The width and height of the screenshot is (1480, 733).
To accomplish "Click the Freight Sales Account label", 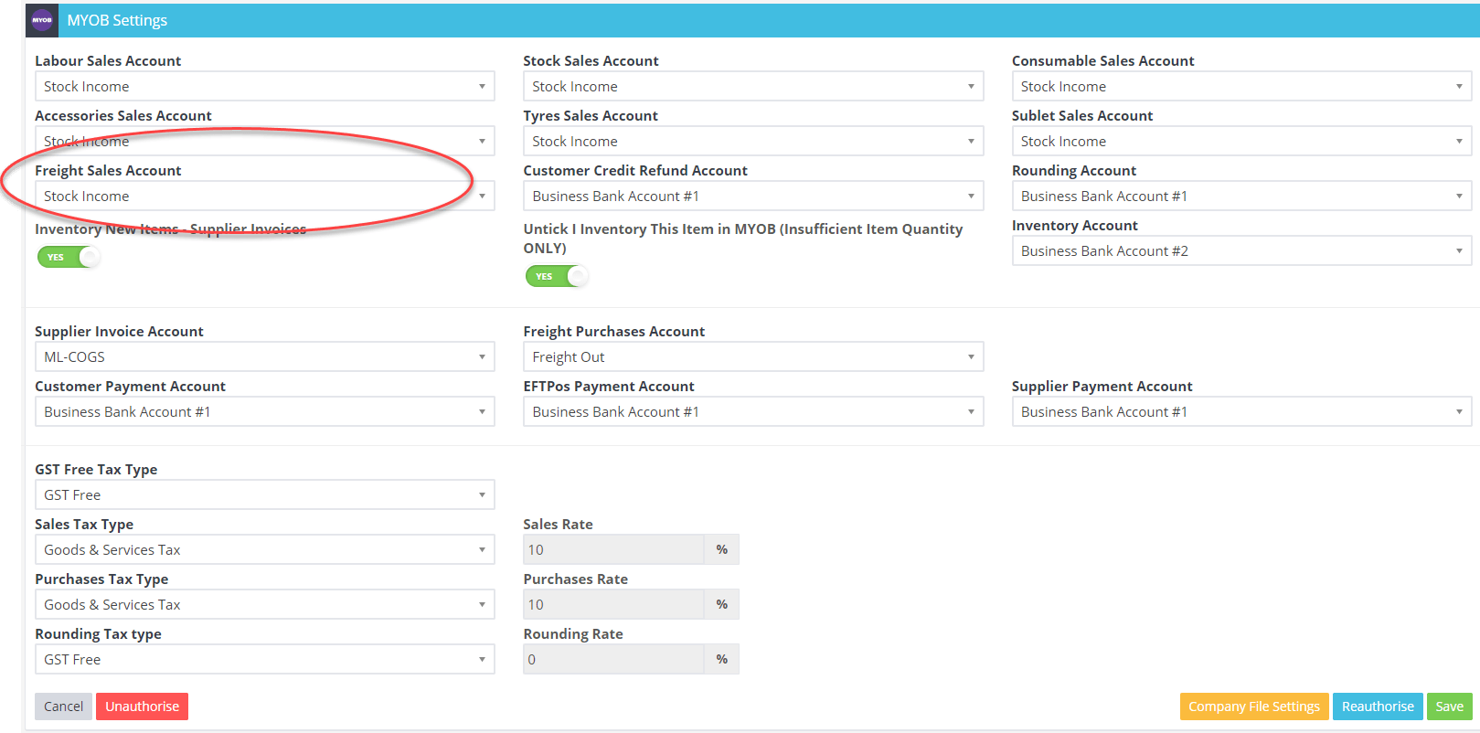I will pos(108,170).
